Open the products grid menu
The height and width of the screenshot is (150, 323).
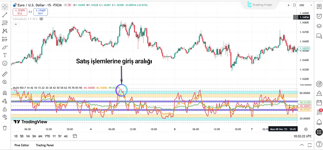click(x=319, y=131)
